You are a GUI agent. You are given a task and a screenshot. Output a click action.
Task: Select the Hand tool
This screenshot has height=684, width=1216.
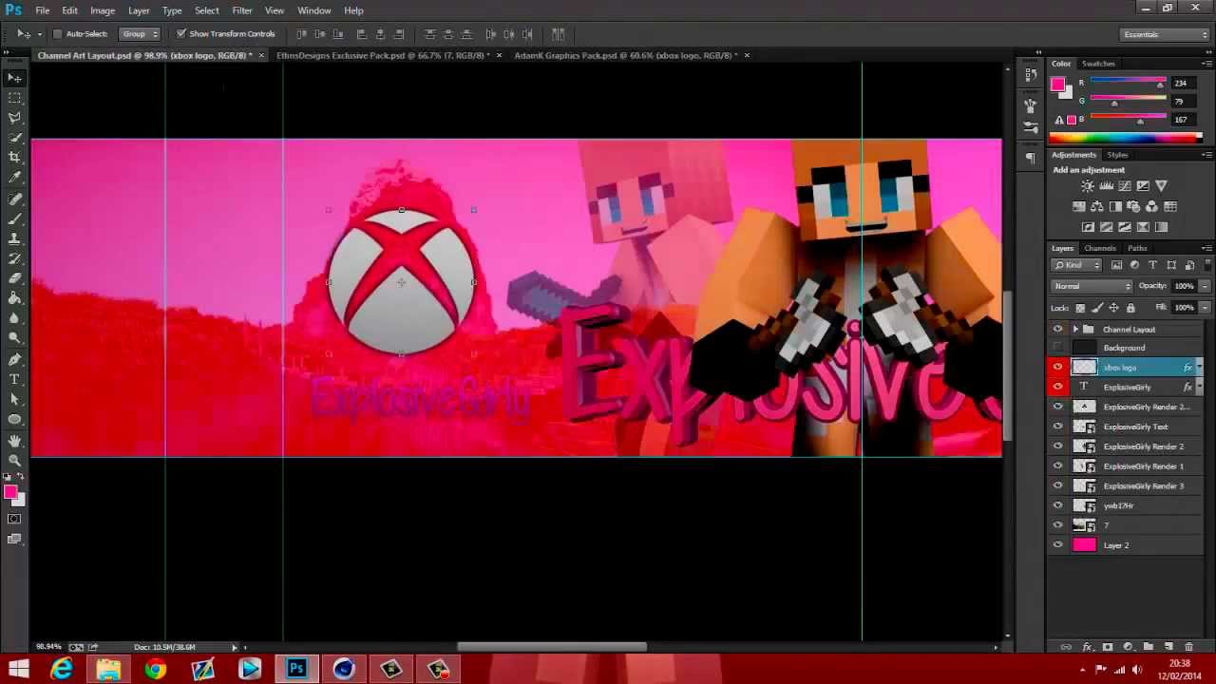15,441
